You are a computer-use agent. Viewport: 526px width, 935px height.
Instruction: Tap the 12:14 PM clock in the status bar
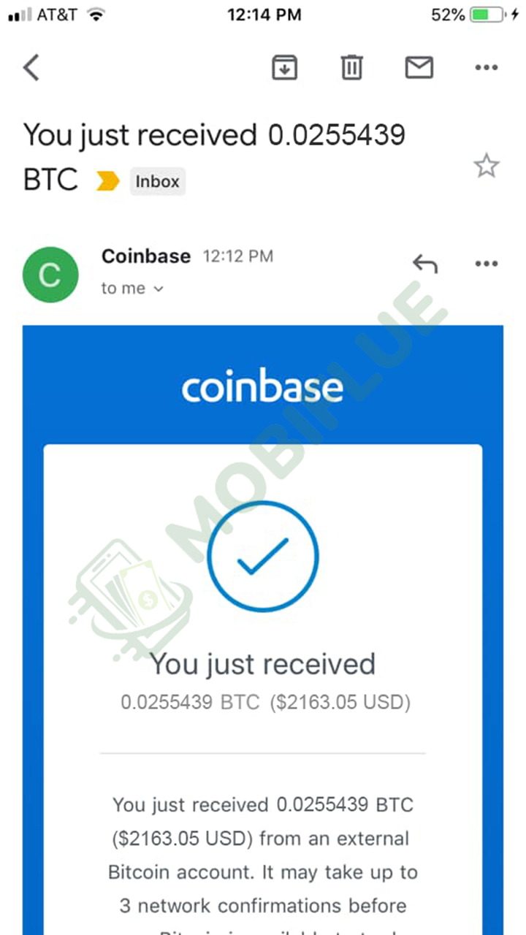point(262,15)
